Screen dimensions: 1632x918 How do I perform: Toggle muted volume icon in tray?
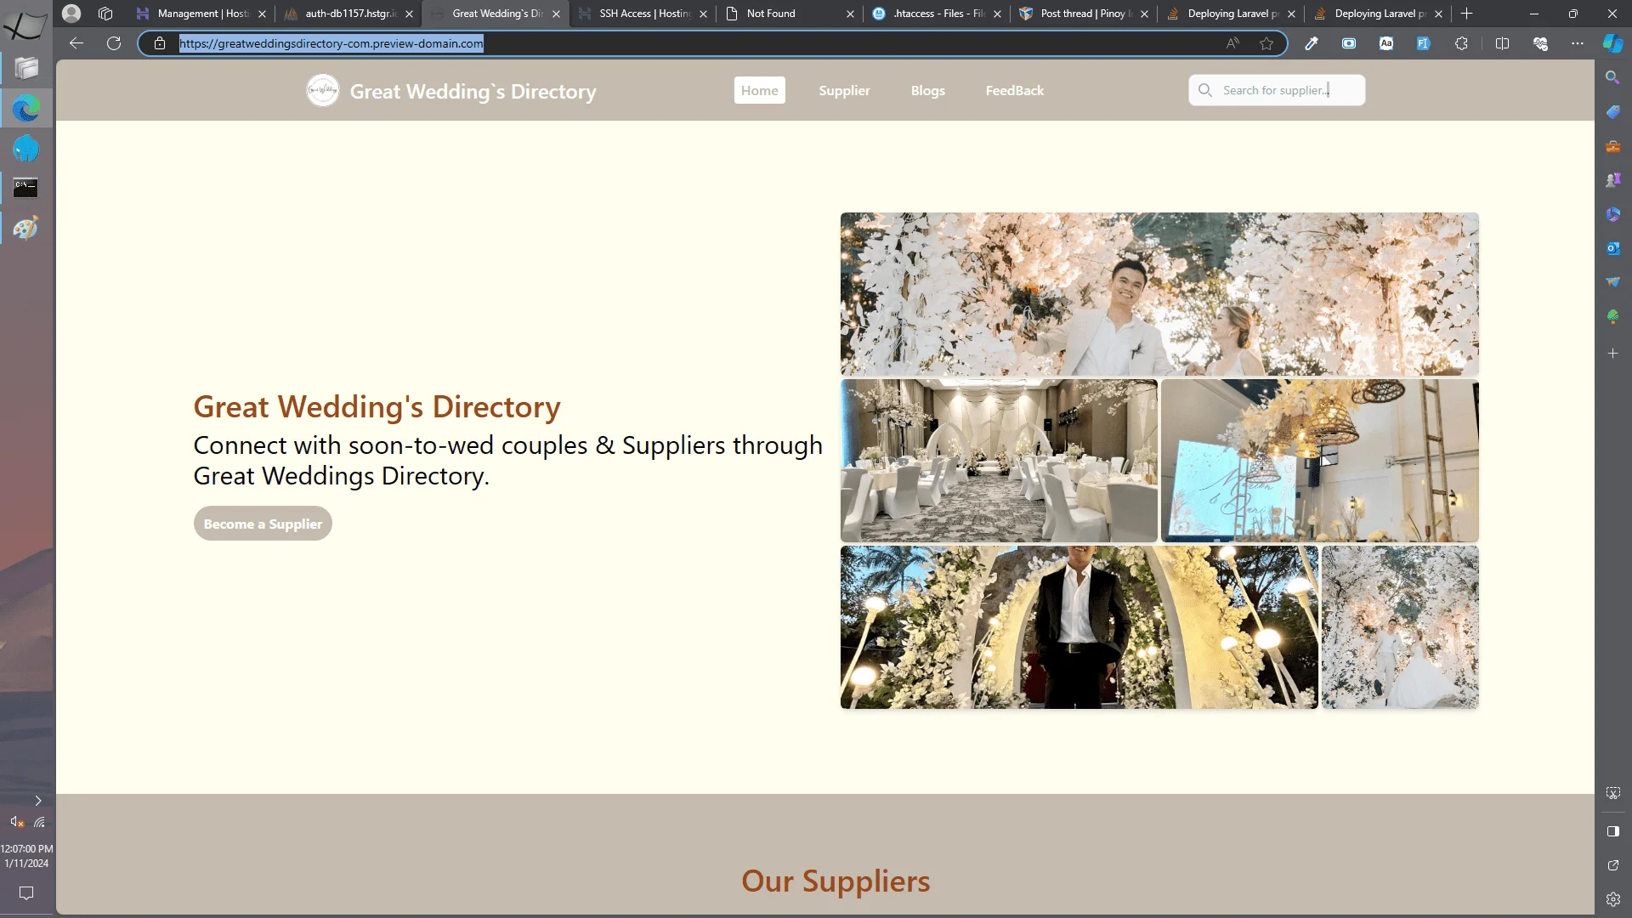pyautogui.click(x=16, y=822)
